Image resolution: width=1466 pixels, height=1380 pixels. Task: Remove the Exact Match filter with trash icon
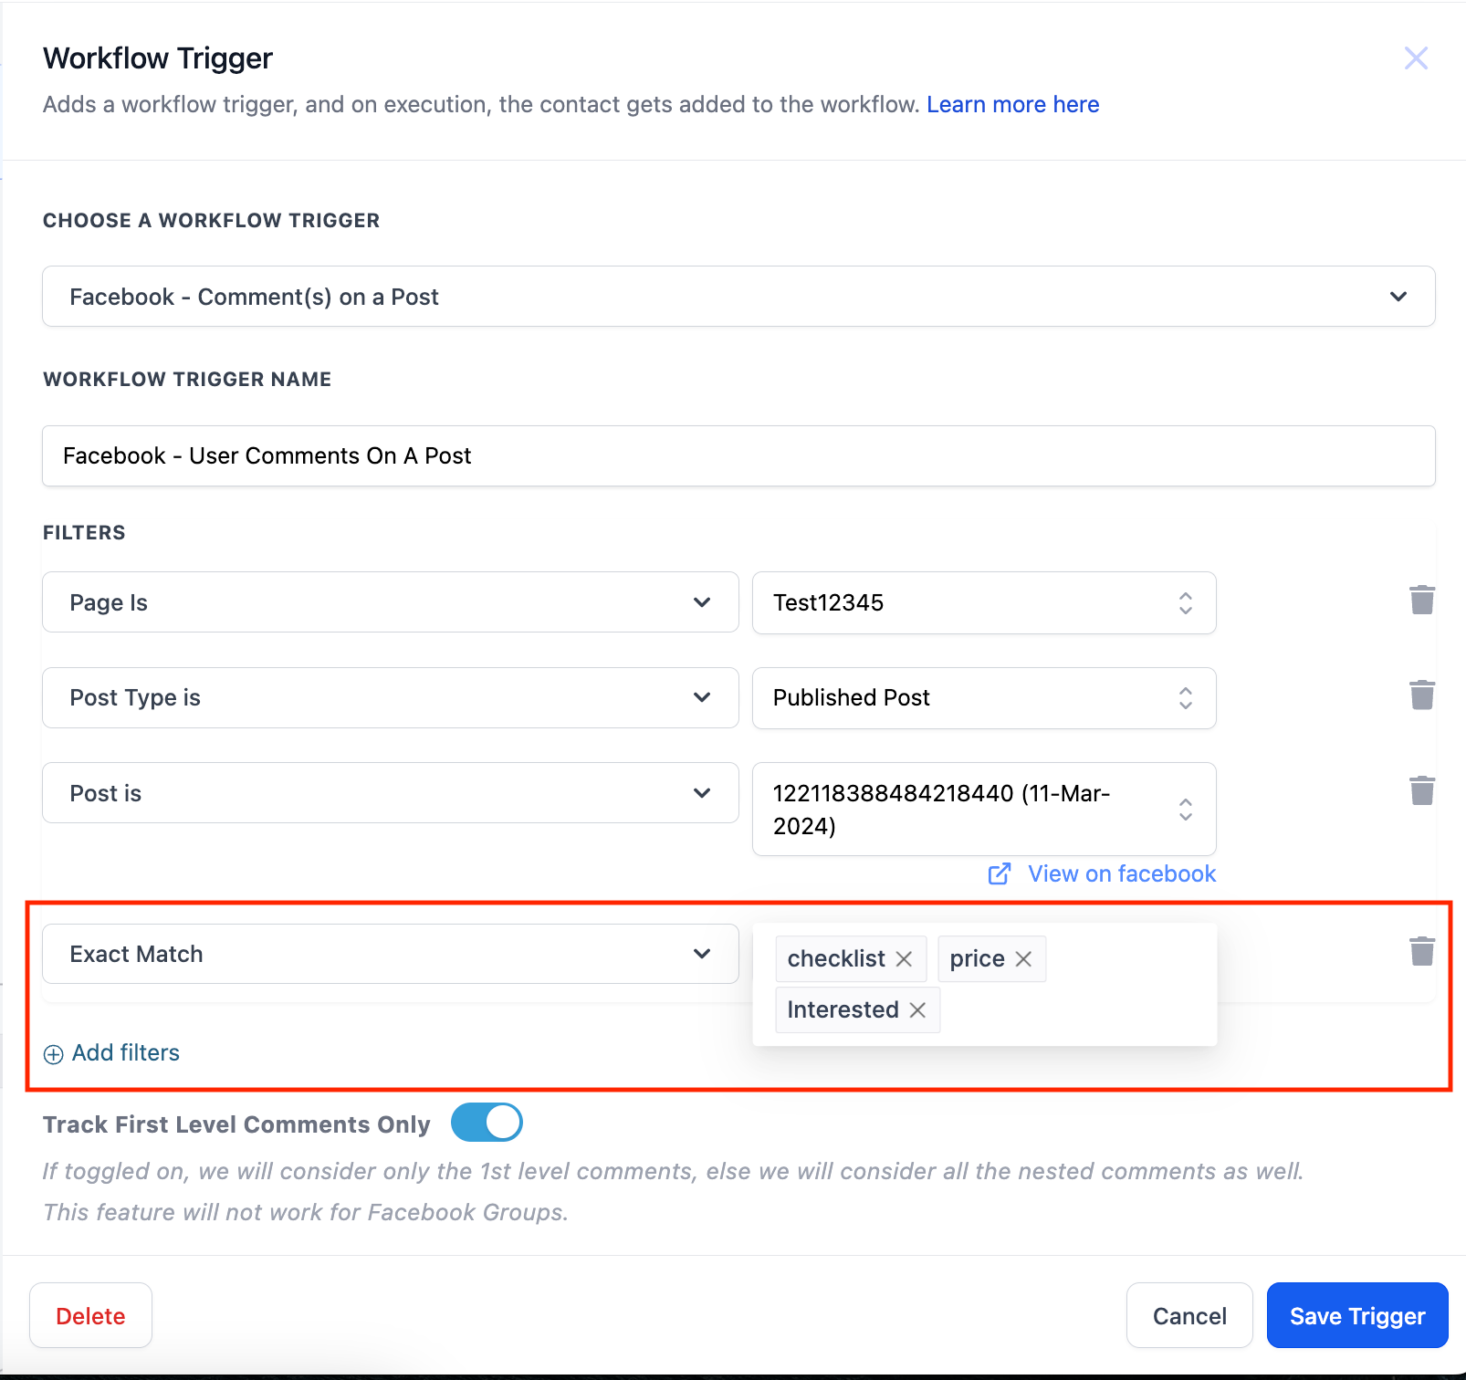click(1422, 952)
